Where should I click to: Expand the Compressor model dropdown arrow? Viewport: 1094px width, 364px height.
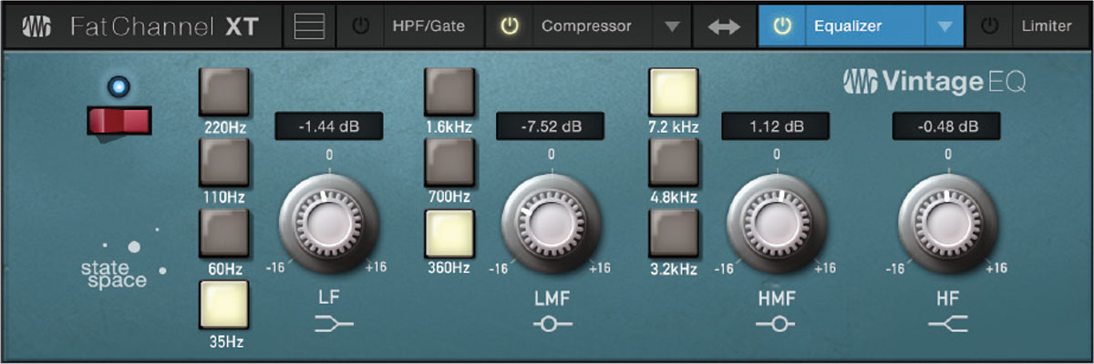[x=672, y=26]
